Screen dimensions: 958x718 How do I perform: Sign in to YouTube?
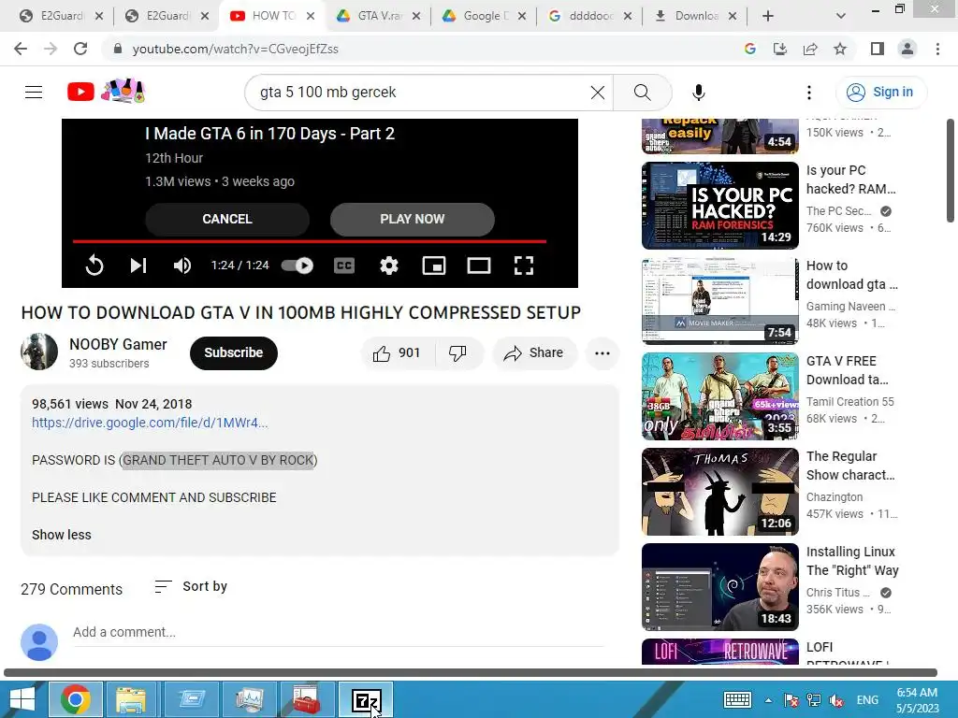coord(880,93)
